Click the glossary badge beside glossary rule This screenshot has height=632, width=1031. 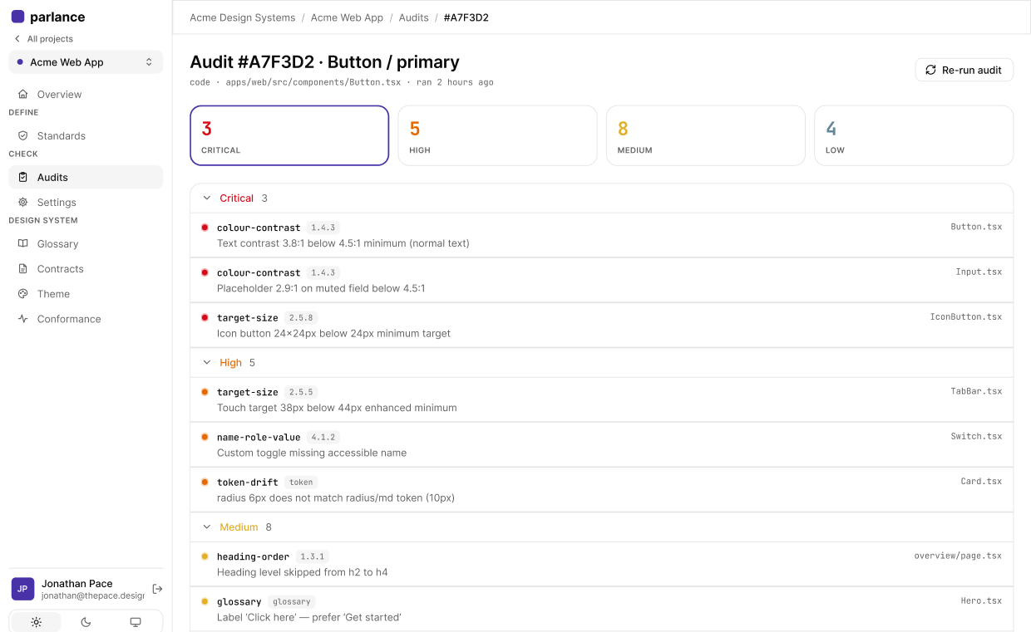point(291,602)
